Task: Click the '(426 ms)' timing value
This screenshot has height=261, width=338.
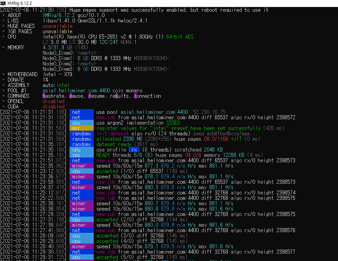Action: pos(274,128)
